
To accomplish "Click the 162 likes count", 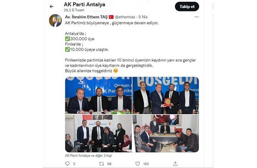I will [146, 164].
